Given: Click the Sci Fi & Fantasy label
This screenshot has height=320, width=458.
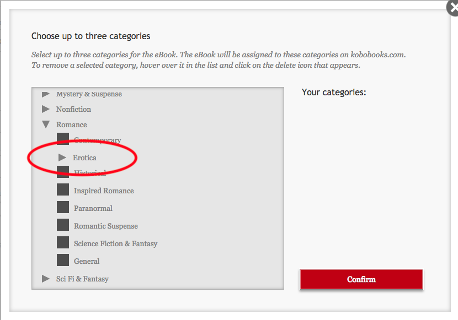Looking at the screenshot, I should pos(82,279).
